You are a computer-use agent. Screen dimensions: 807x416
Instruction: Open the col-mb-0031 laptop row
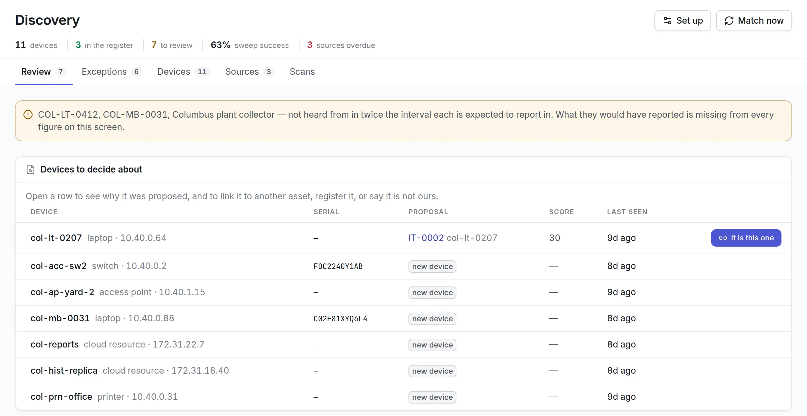pos(404,319)
